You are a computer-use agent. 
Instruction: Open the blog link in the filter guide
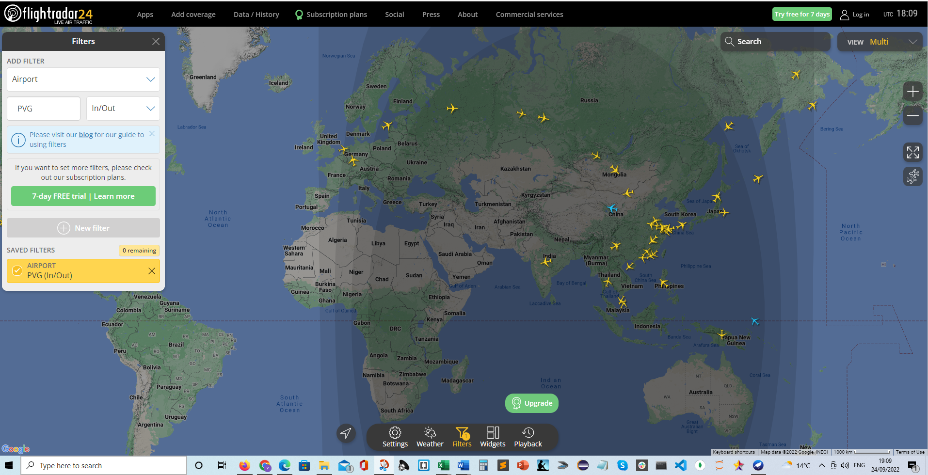coord(86,135)
